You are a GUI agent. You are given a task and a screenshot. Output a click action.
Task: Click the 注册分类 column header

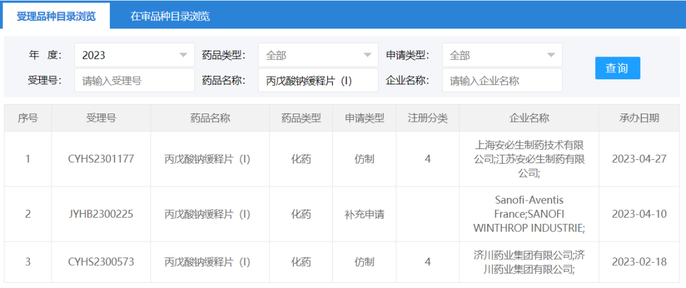(x=428, y=118)
